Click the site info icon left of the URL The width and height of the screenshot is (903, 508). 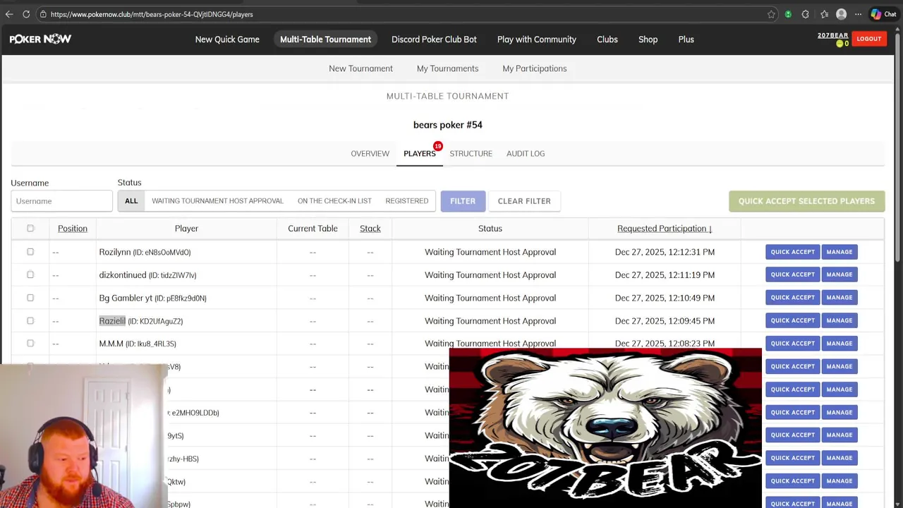click(43, 14)
